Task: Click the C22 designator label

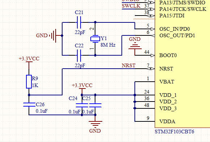Action: [x=79, y=46]
